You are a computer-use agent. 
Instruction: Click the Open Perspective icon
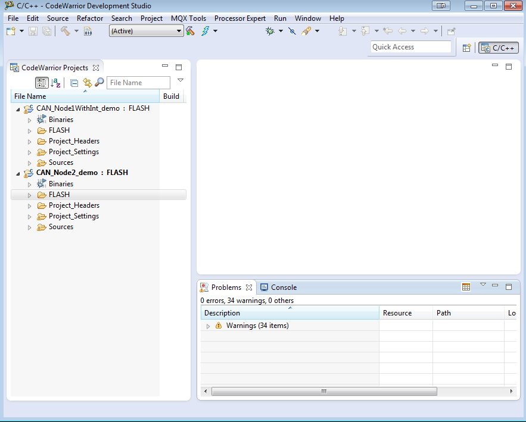(466, 48)
